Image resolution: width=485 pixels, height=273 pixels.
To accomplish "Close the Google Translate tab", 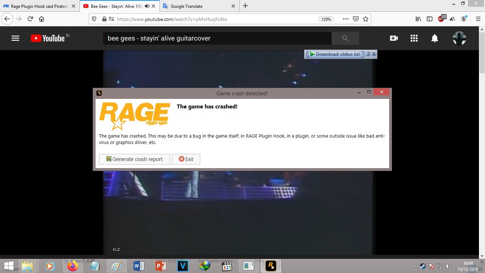I will [x=233, y=6].
